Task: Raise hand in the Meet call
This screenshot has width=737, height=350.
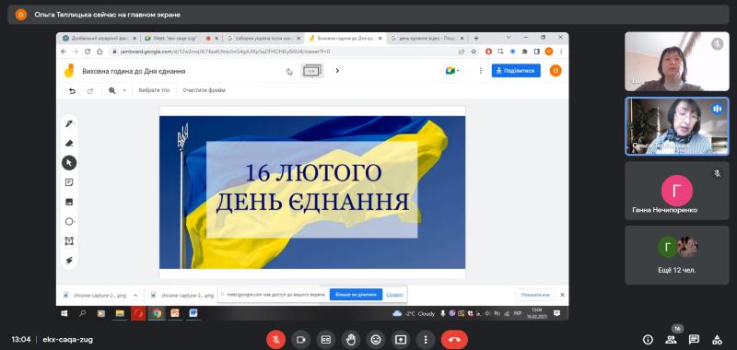Action: click(x=351, y=339)
